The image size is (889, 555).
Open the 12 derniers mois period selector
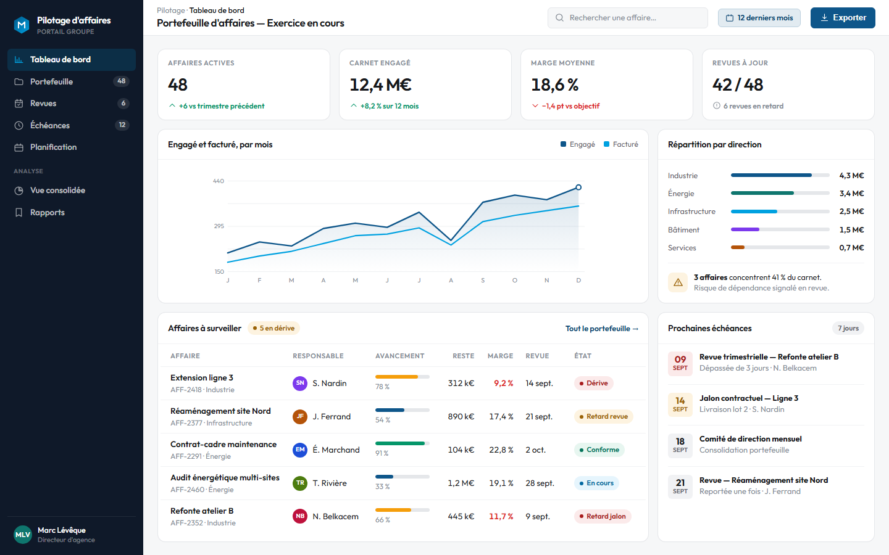pyautogui.click(x=759, y=18)
